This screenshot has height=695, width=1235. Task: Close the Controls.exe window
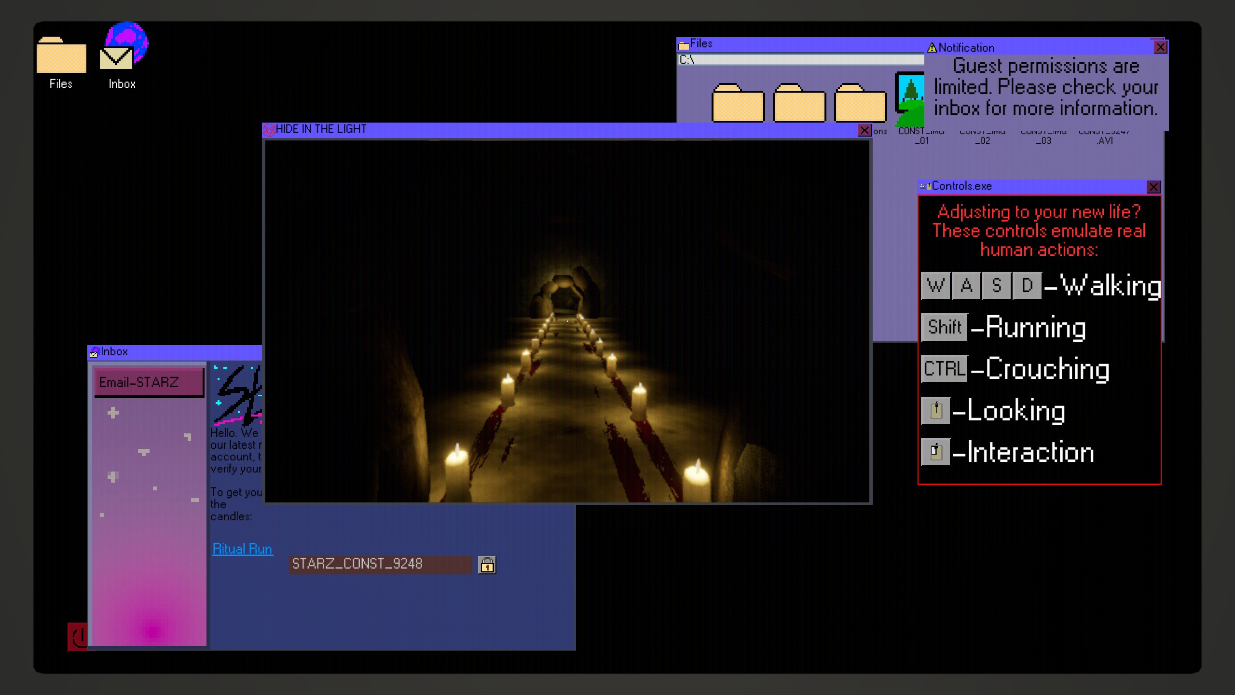[1153, 187]
